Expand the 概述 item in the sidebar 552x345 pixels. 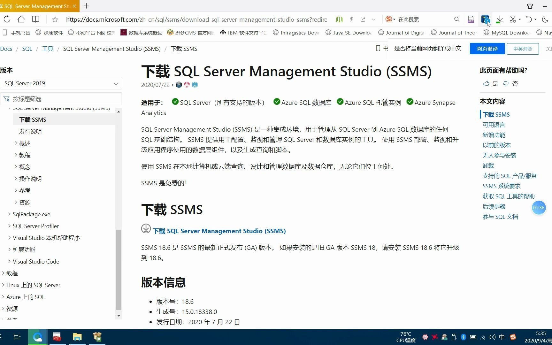point(25,143)
